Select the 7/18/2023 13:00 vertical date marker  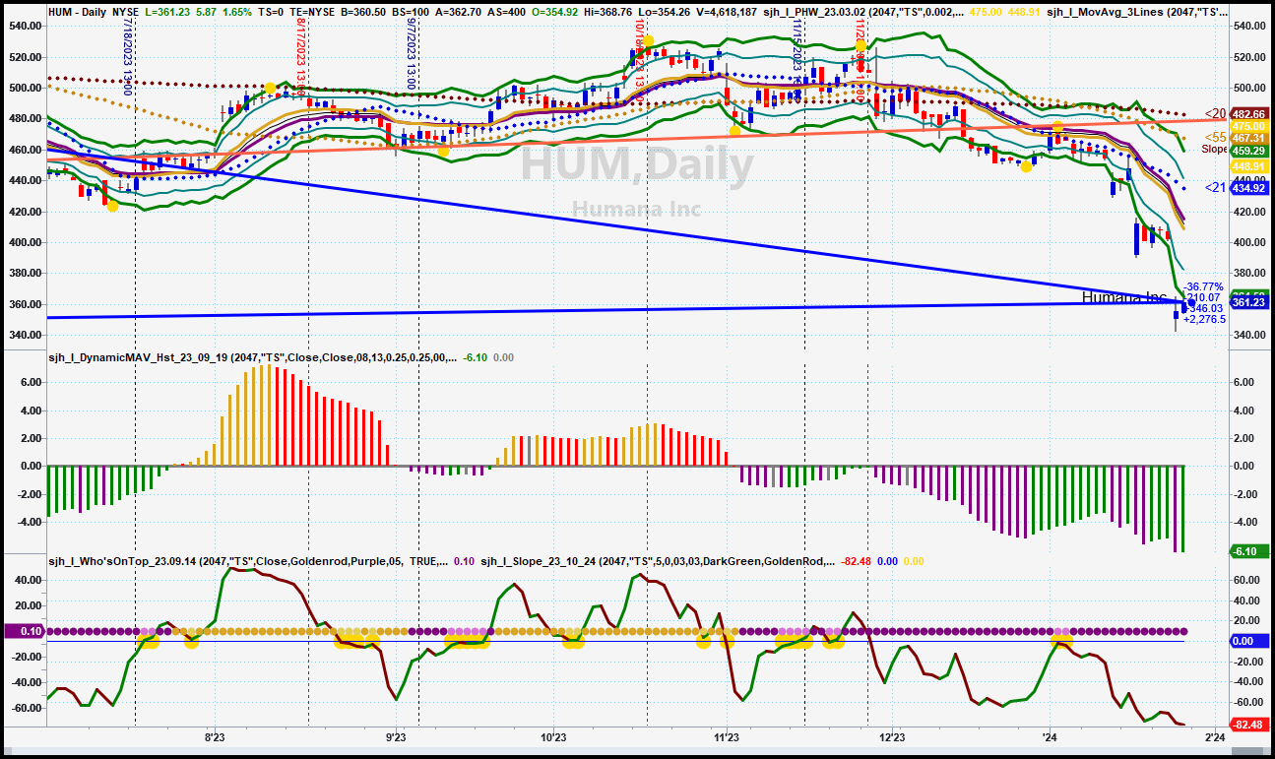129,56
